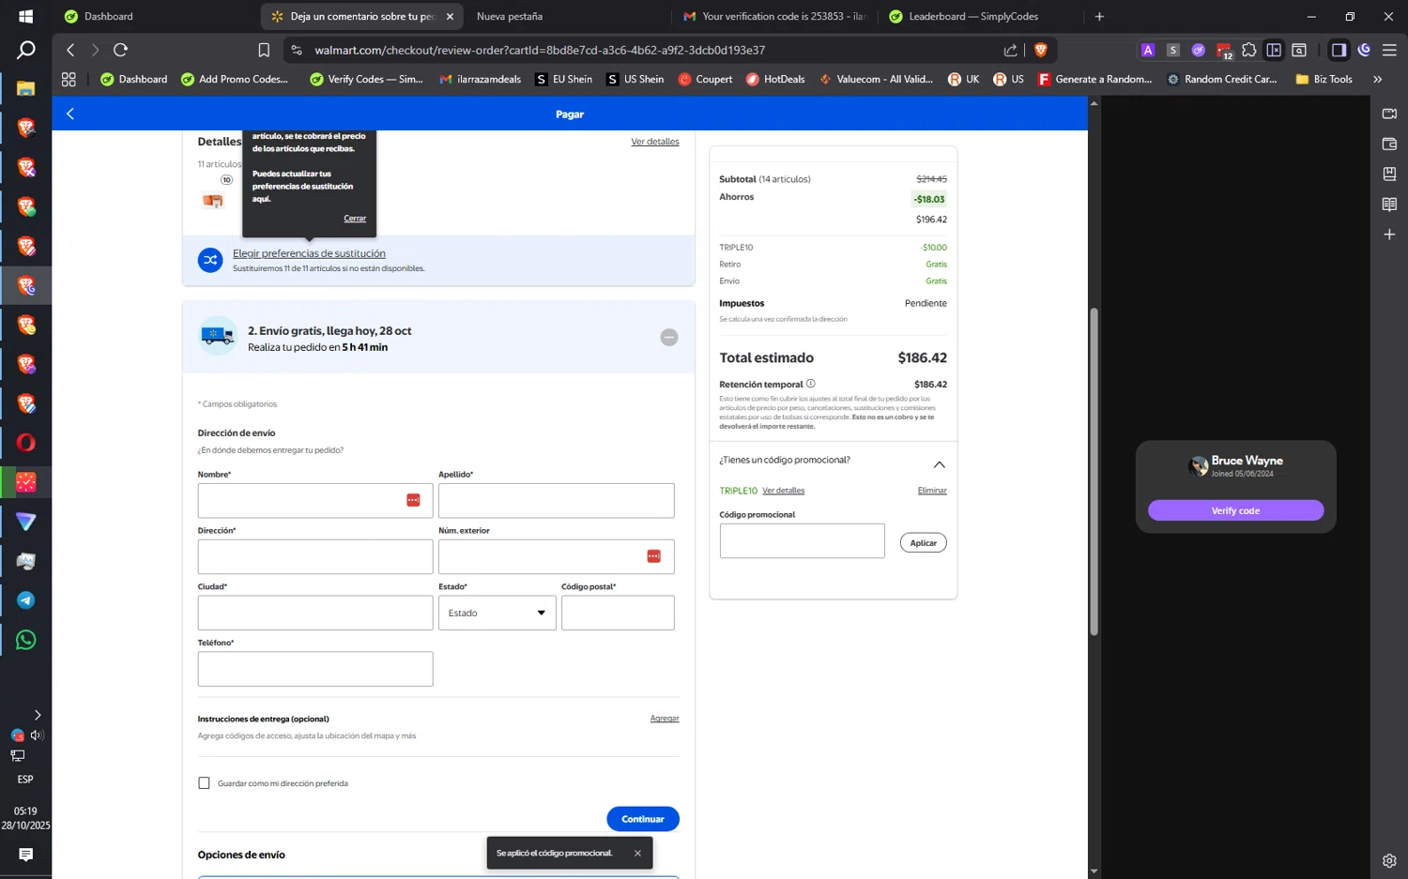1408x879 pixels.
Task: Open Windows search from the taskbar
Action: coord(25,51)
